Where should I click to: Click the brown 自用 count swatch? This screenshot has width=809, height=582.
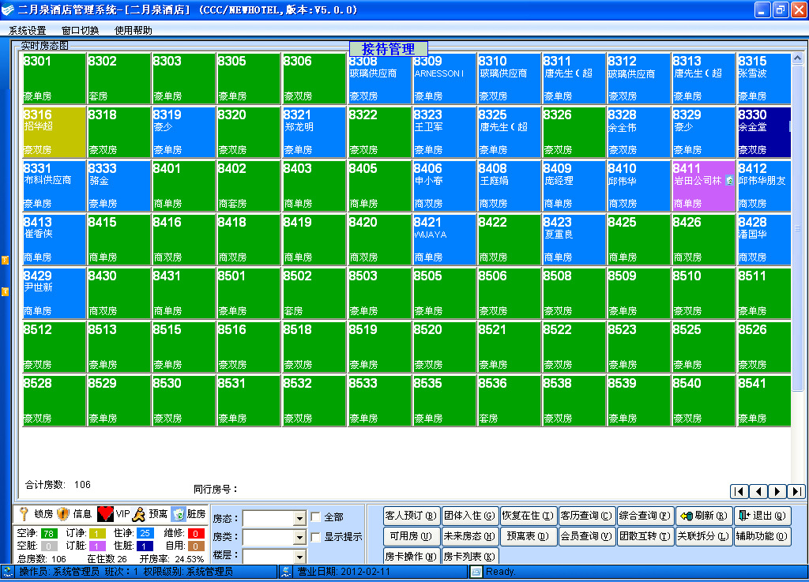pyautogui.click(x=196, y=546)
